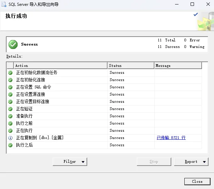214x189 pixels.
Task: Open the 已传输 8721 行 message link
Action: (171, 138)
